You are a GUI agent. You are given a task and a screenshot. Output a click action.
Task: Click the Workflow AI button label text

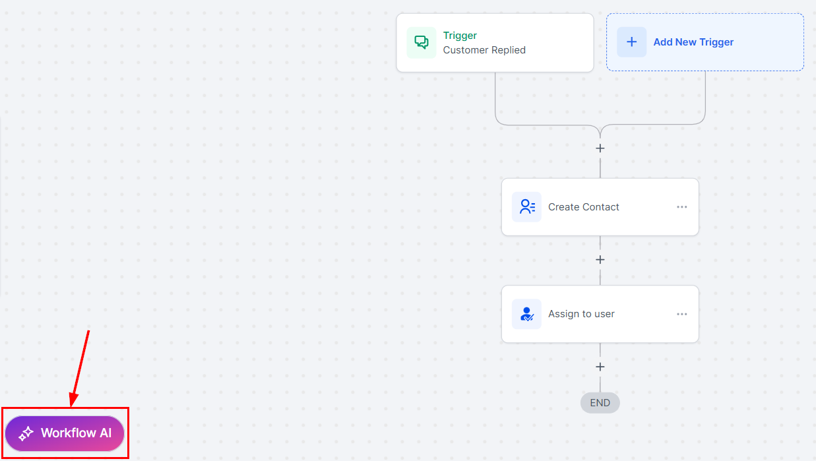point(76,433)
